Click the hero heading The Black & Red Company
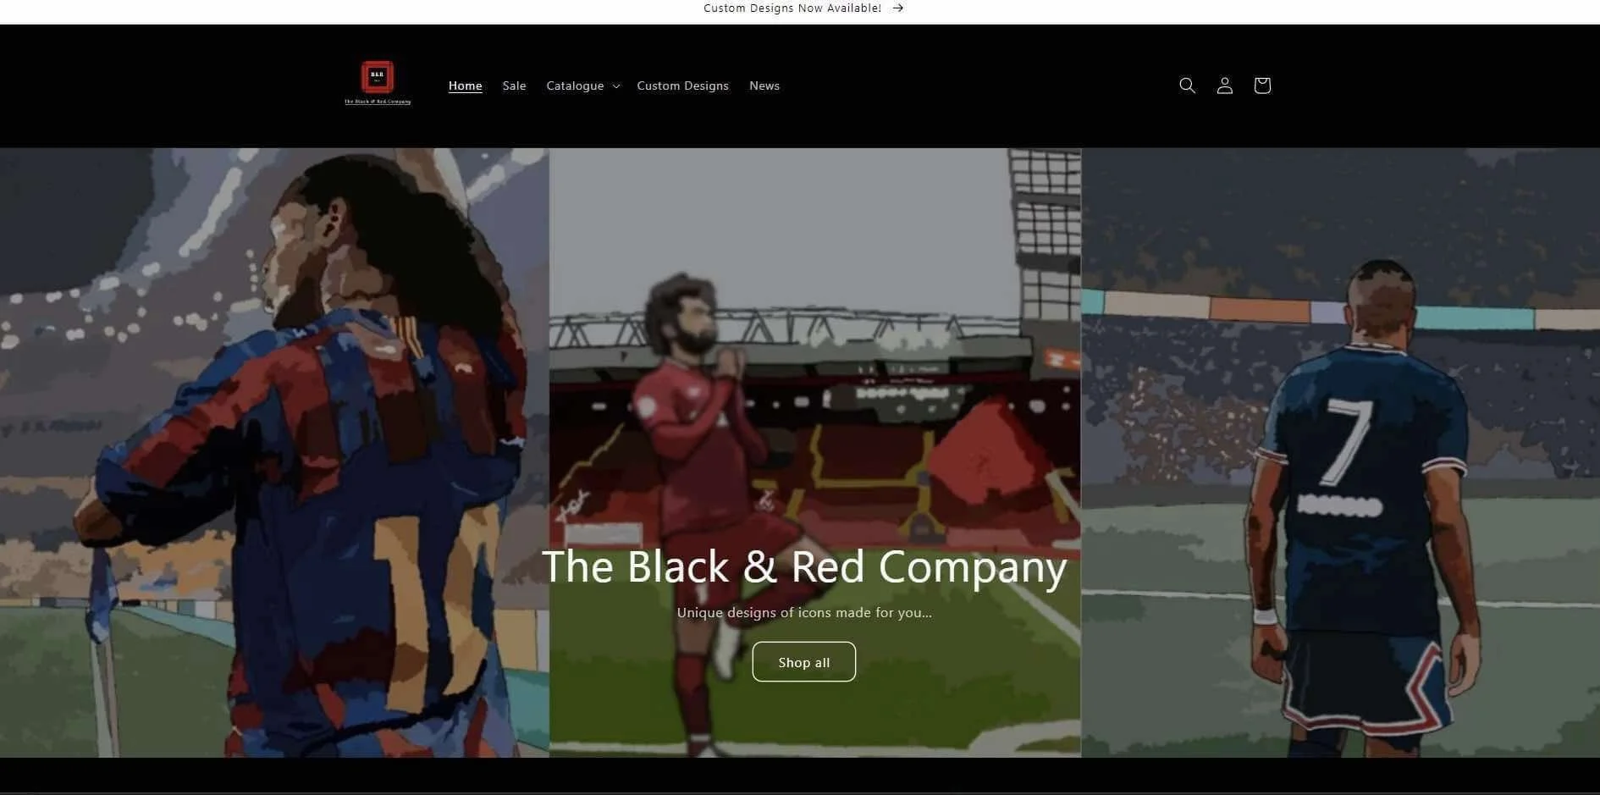 (x=803, y=566)
